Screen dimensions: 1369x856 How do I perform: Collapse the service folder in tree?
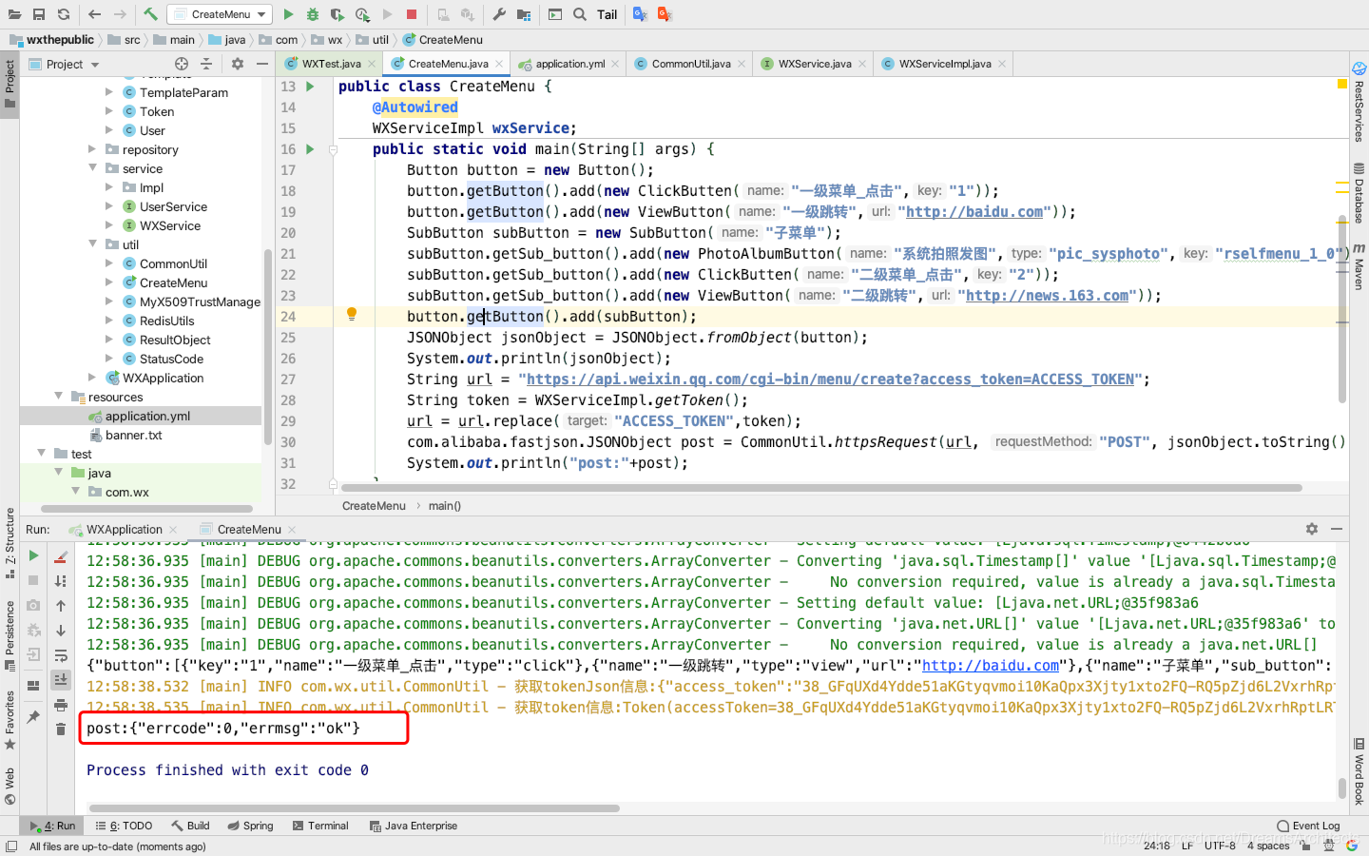(92, 168)
